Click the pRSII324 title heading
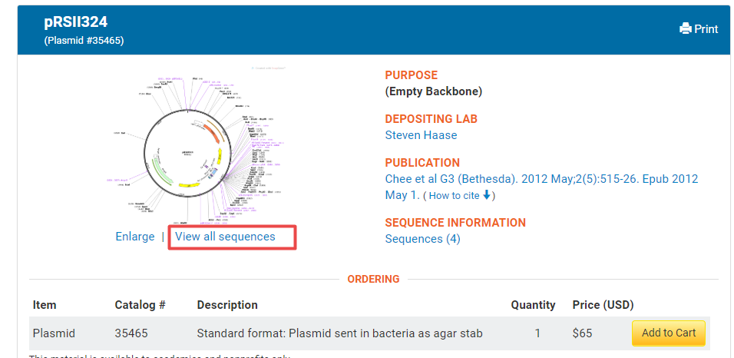The height and width of the screenshot is (358, 734). (75, 23)
